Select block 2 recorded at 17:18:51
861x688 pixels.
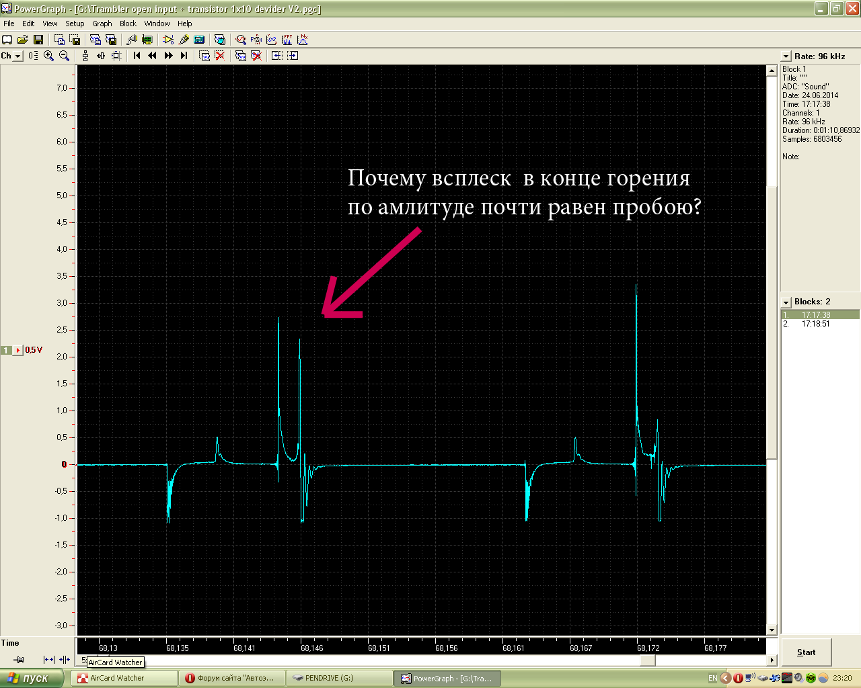[x=820, y=324]
